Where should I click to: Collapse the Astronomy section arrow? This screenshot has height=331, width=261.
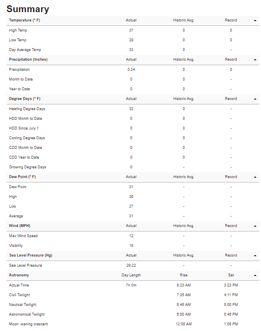click(x=255, y=276)
